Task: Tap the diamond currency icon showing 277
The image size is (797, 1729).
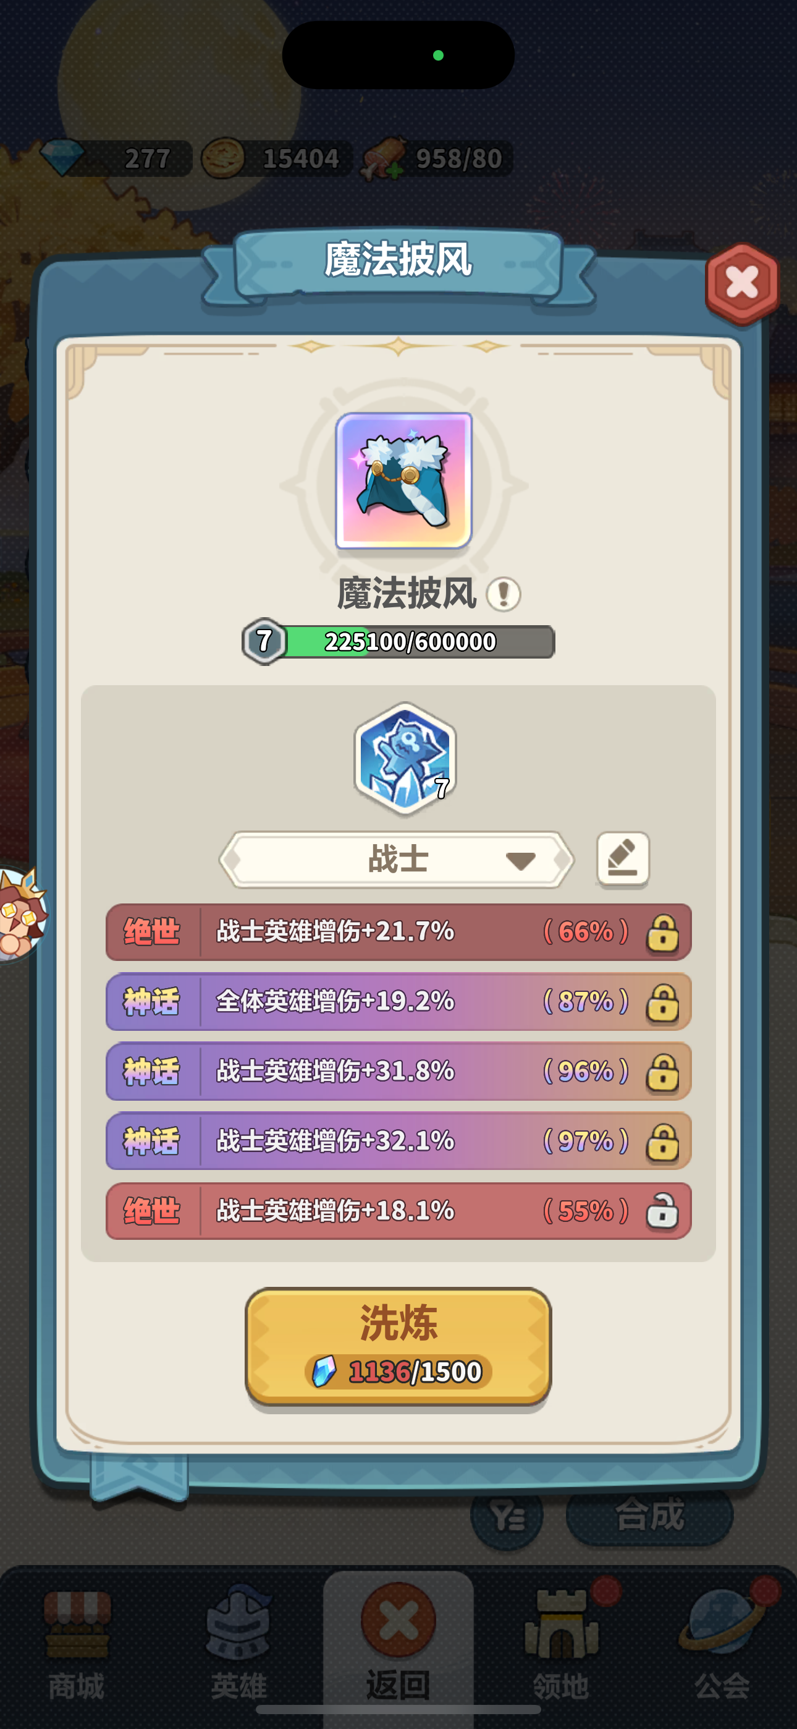Action: coord(62,158)
